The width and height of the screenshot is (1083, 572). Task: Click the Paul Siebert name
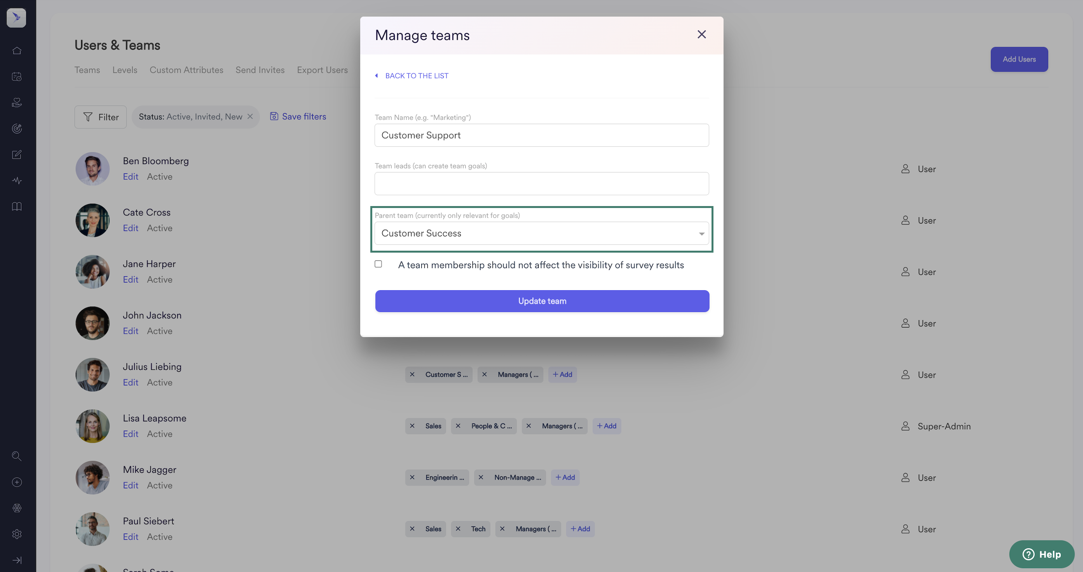click(148, 521)
